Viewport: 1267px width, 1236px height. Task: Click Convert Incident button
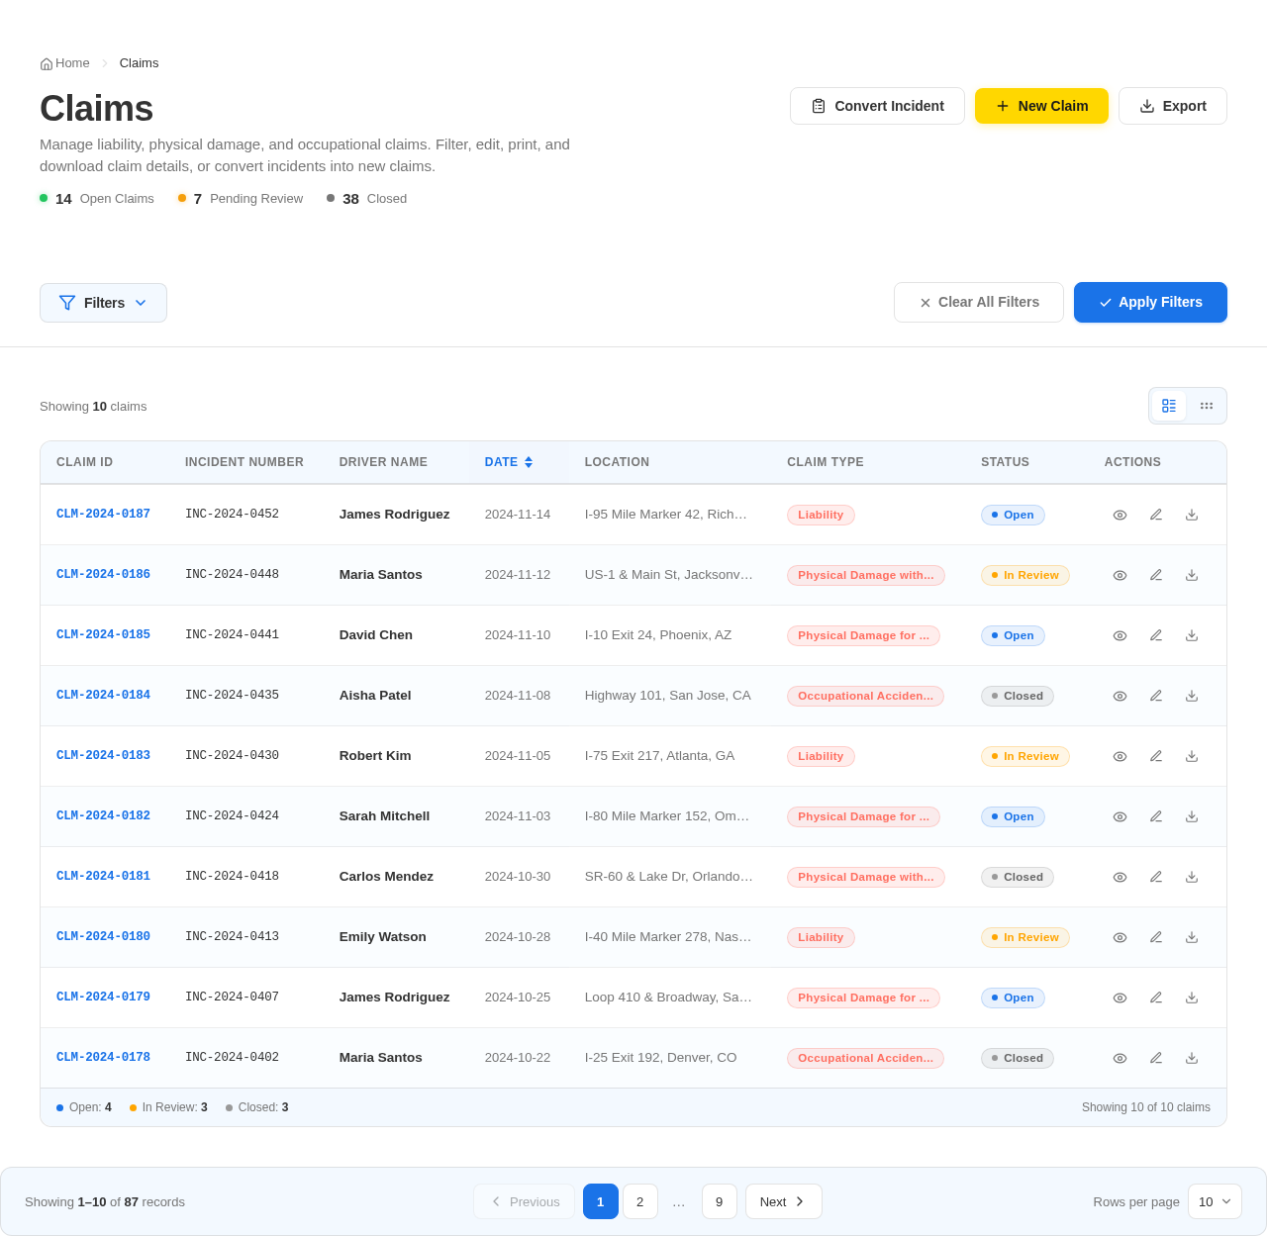click(877, 106)
